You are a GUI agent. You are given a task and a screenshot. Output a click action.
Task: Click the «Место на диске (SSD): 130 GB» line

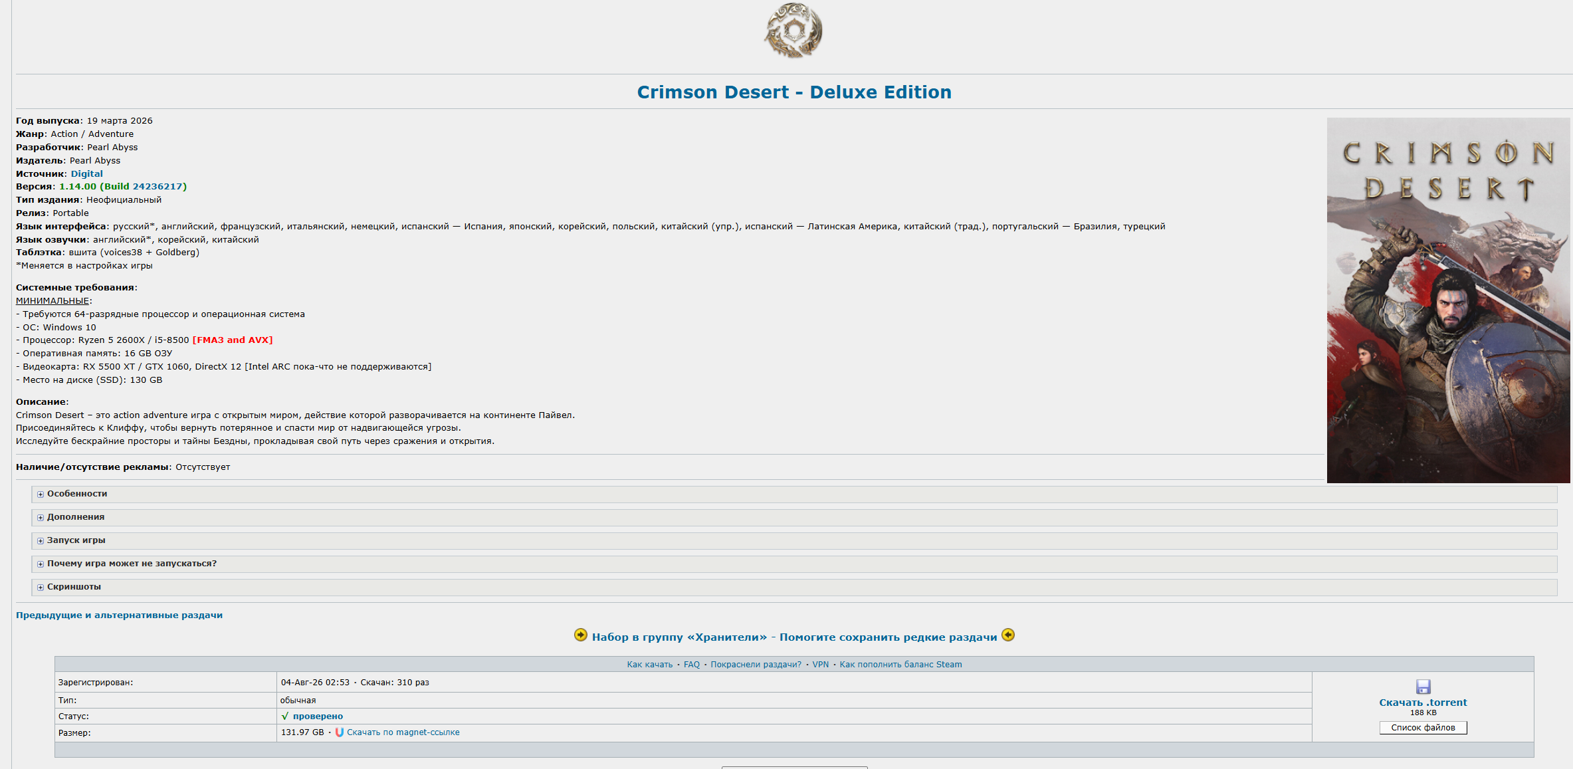[89, 380]
